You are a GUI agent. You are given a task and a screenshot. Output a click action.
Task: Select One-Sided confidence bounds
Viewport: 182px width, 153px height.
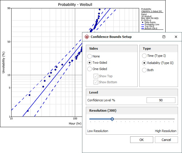point(90,69)
